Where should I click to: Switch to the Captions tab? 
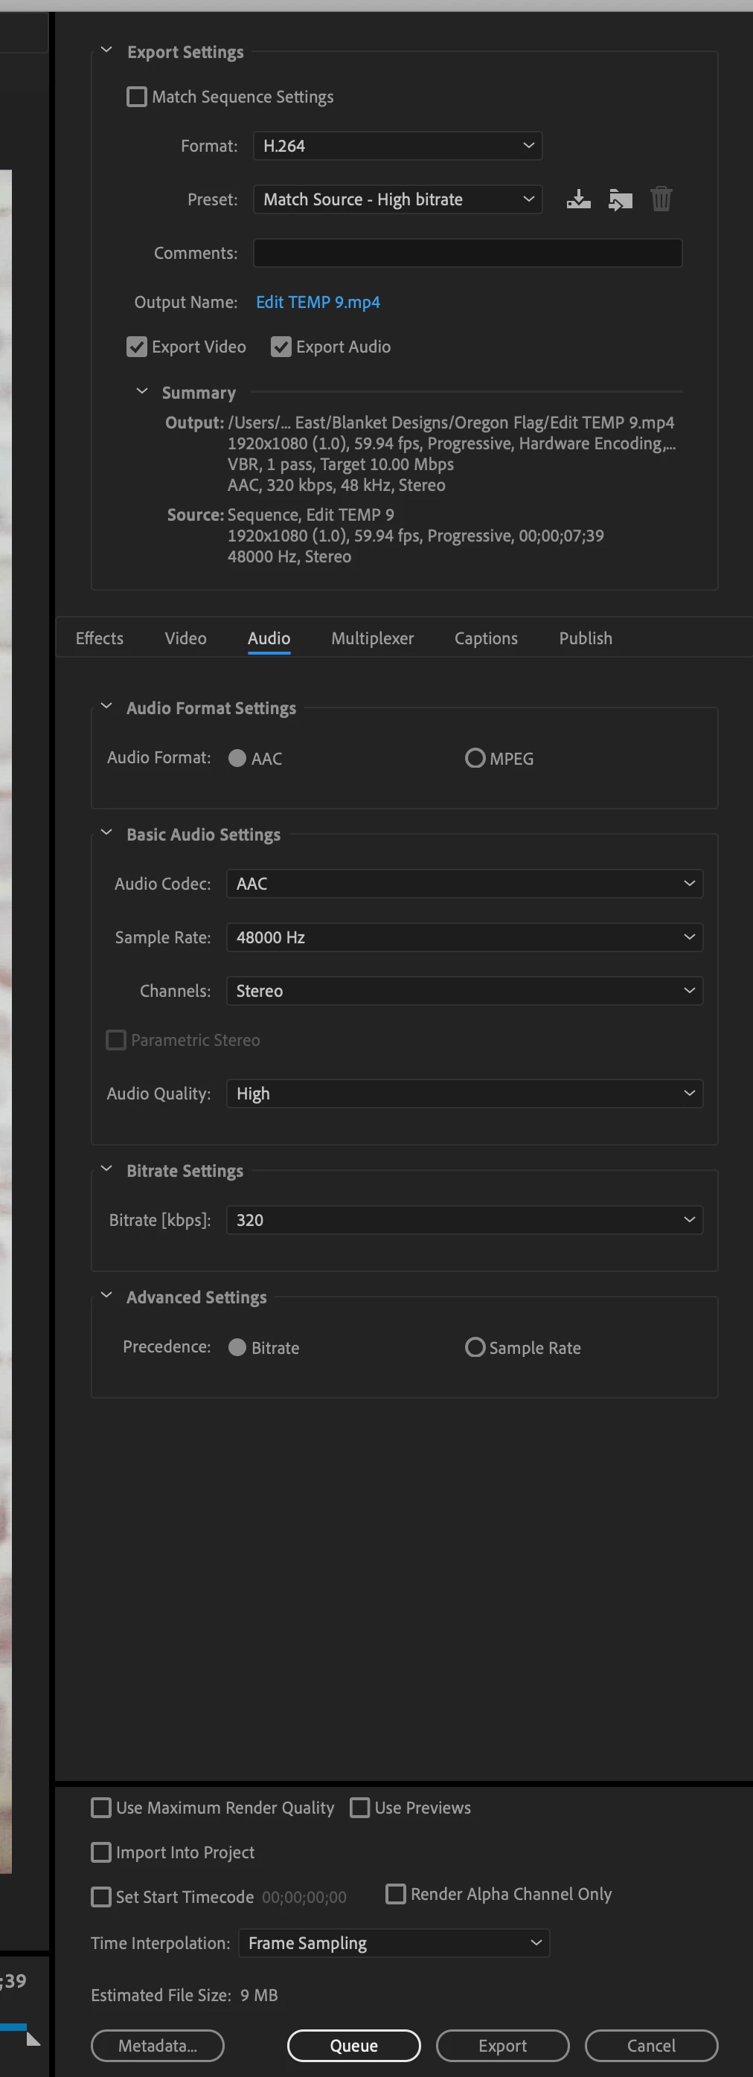[486, 638]
